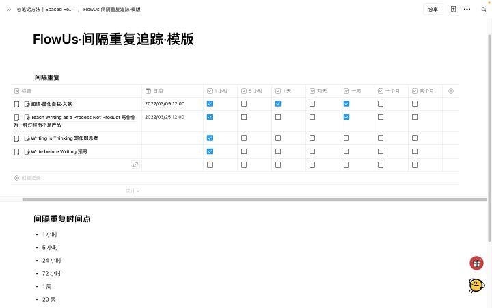
Task: Check 一个月 for Write before Writing row
Action: click(381, 151)
